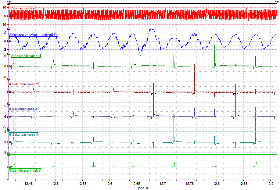Select '2 Pulzace ve výfuku - snímač Tx' label
280x190 pixels.
tap(33, 35)
